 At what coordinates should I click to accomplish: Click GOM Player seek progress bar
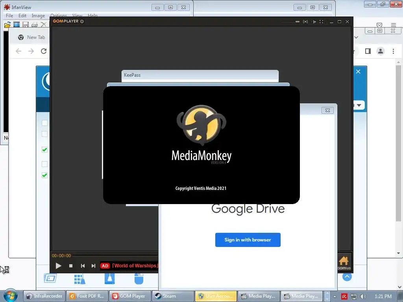click(x=116, y=256)
